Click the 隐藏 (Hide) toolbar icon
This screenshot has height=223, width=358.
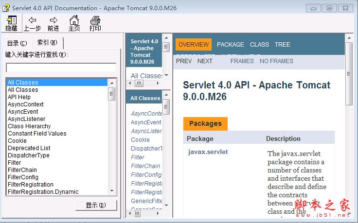pos(11,23)
